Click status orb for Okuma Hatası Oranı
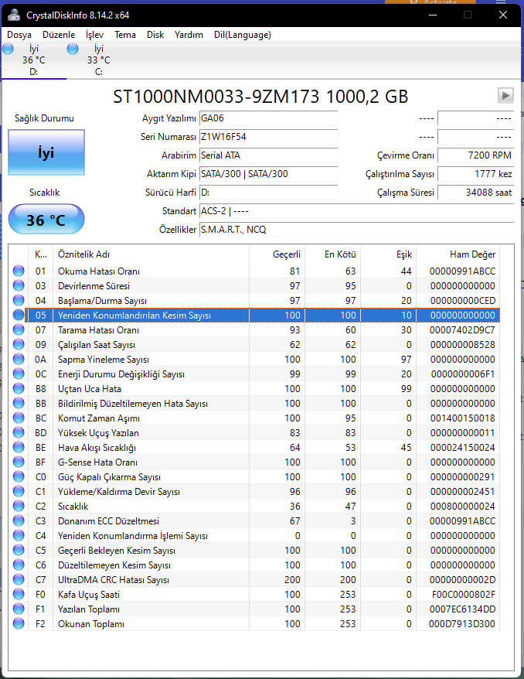This screenshot has width=524, height=679. point(19,271)
